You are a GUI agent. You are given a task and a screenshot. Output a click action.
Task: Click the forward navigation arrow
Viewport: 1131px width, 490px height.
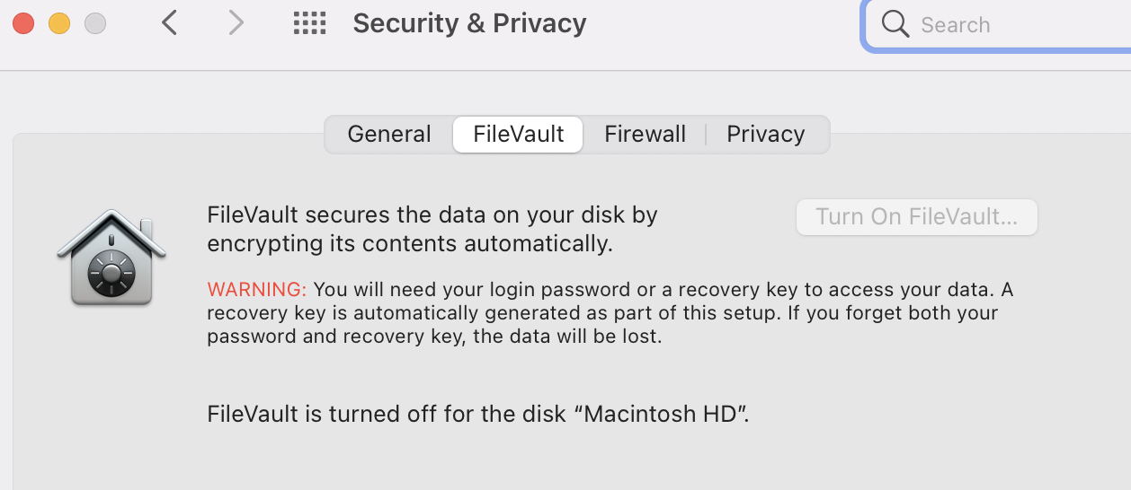coord(236,23)
